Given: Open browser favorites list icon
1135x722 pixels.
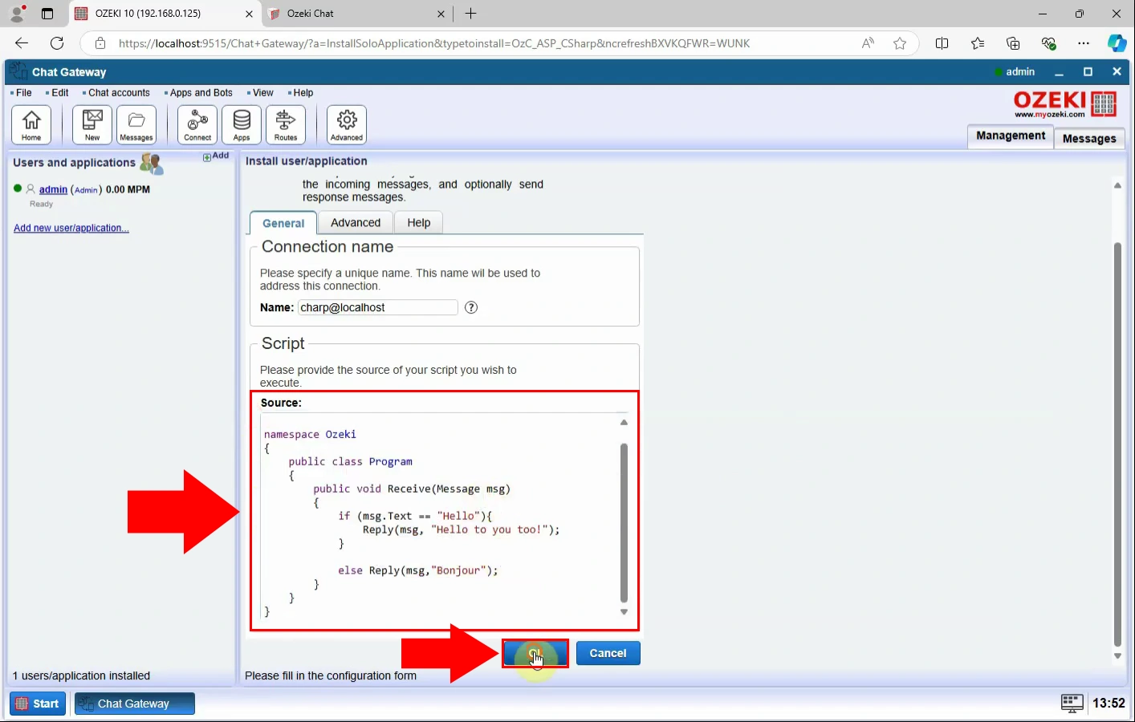Looking at the screenshot, I should tap(978, 43).
